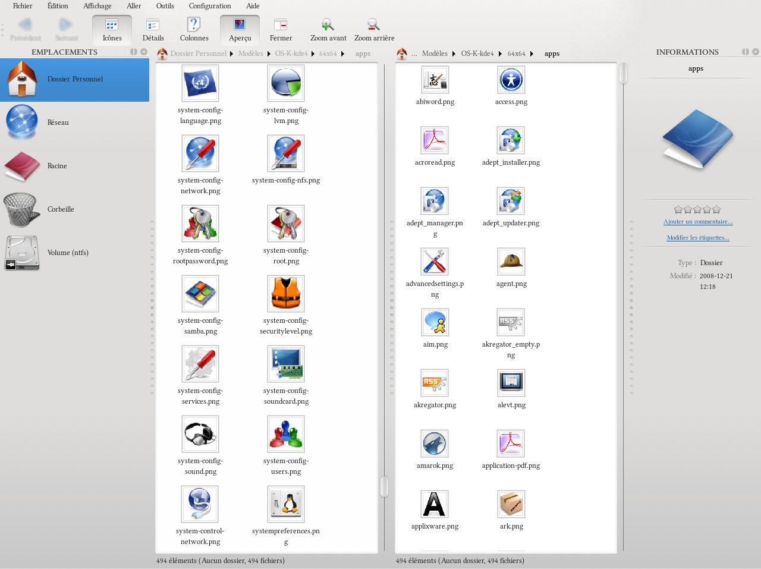Detach the Emplacements panel
Screen dimensions: 761x569
pyautogui.click(x=134, y=52)
